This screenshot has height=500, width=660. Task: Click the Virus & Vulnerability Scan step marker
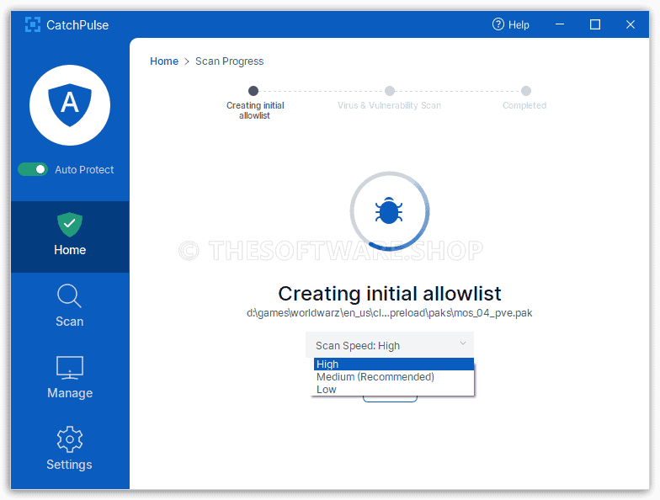[390, 91]
